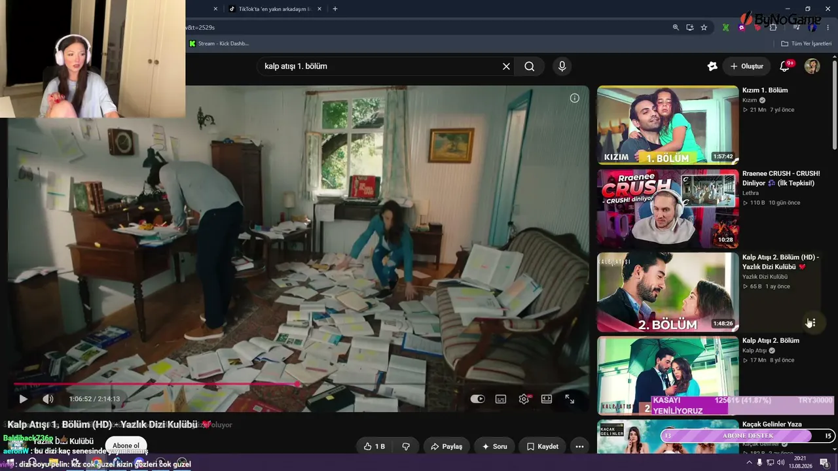Click the address bar URL text
The image size is (838, 471).
[x=200, y=27]
